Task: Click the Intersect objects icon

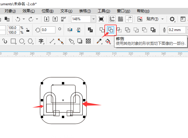Action: pos(119,30)
